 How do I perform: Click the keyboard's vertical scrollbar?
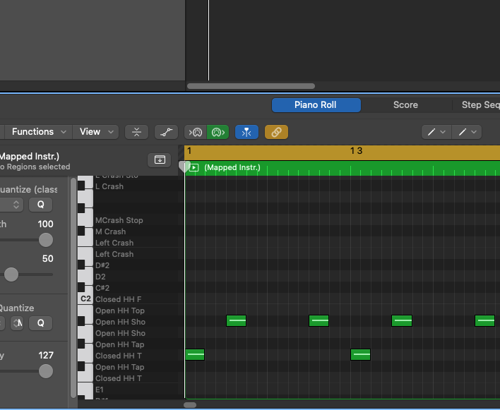click(73, 288)
